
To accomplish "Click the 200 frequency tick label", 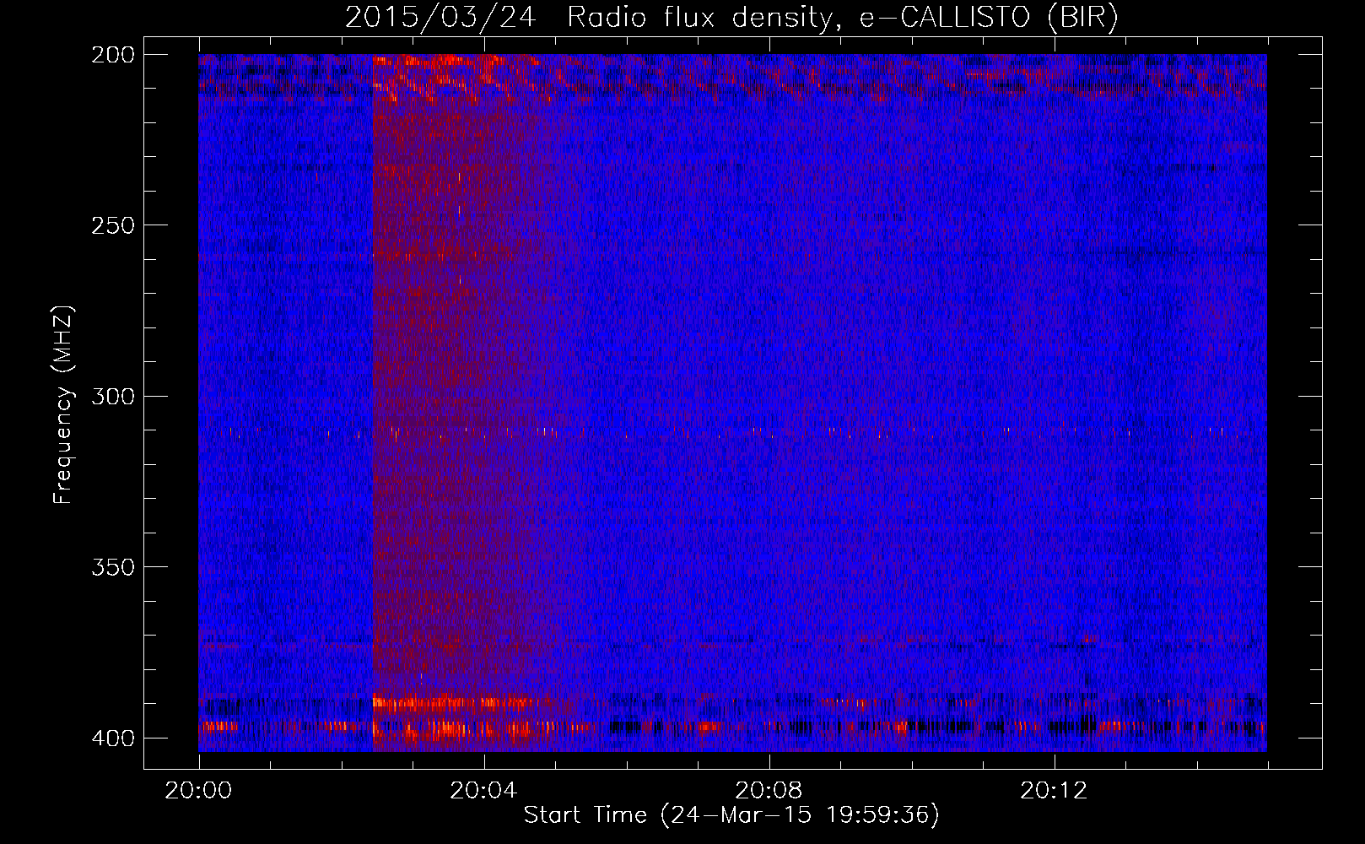I will (x=112, y=54).
